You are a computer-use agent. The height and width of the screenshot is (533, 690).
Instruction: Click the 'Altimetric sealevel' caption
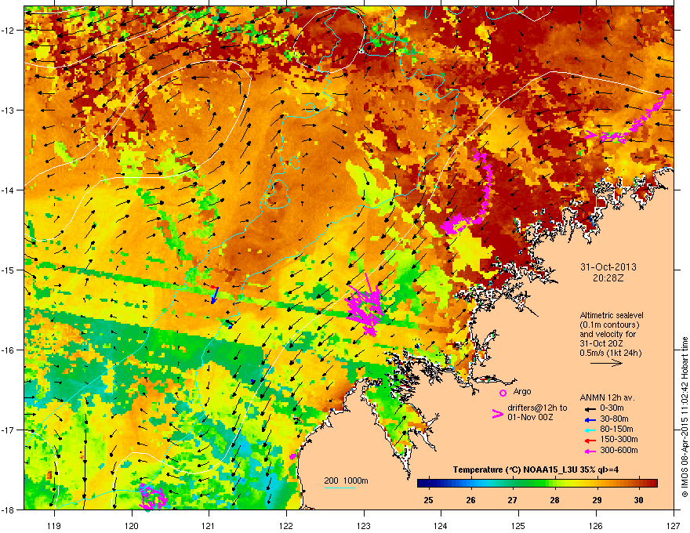point(612,315)
